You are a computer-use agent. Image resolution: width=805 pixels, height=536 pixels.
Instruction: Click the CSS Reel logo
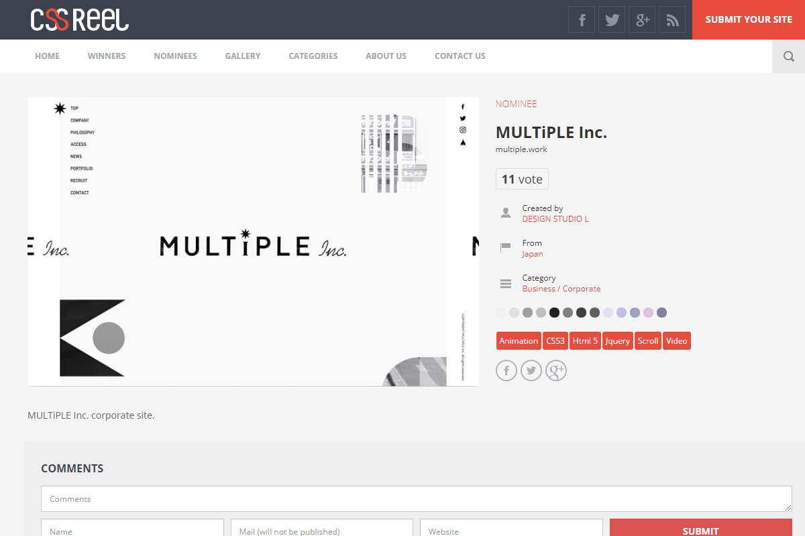click(x=80, y=19)
